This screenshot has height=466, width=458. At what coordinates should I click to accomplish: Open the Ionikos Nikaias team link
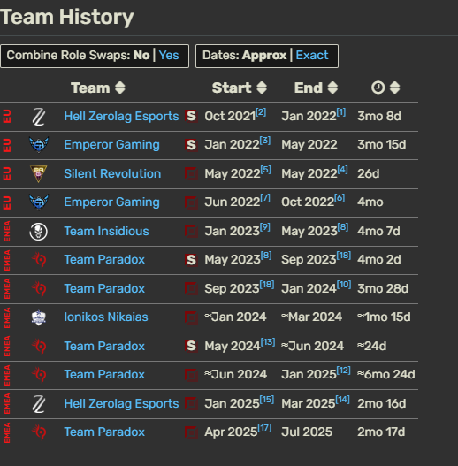pos(106,317)
